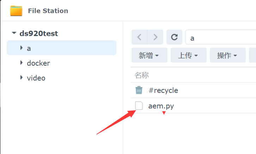Click the back navigation arrow
The image size is (256, 154).
(139, 37)
